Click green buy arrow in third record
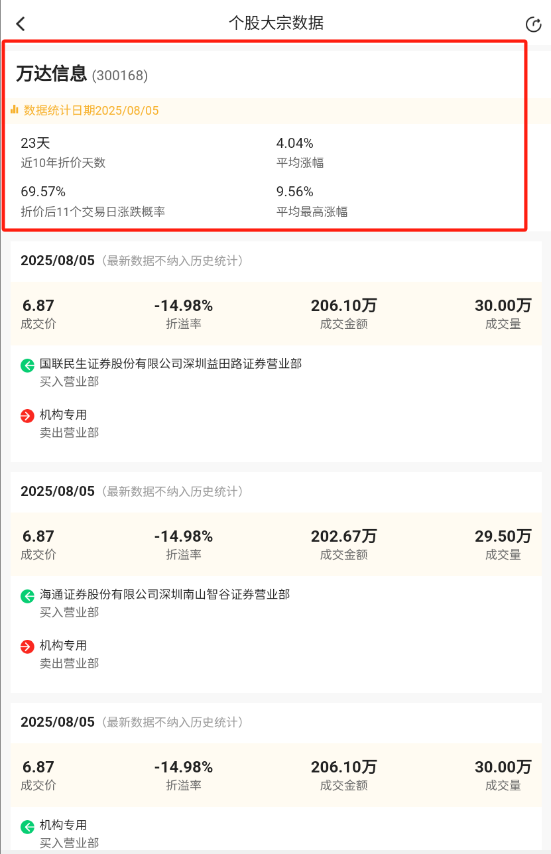This screenshot has width=551, height=854. [x=27, y=826]
